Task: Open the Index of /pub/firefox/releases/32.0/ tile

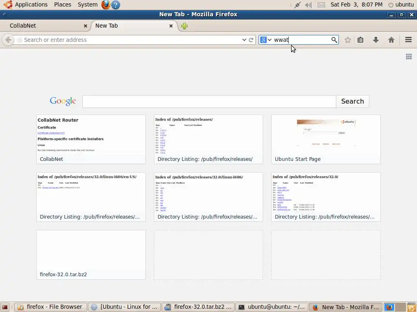Action: [326, 197]
